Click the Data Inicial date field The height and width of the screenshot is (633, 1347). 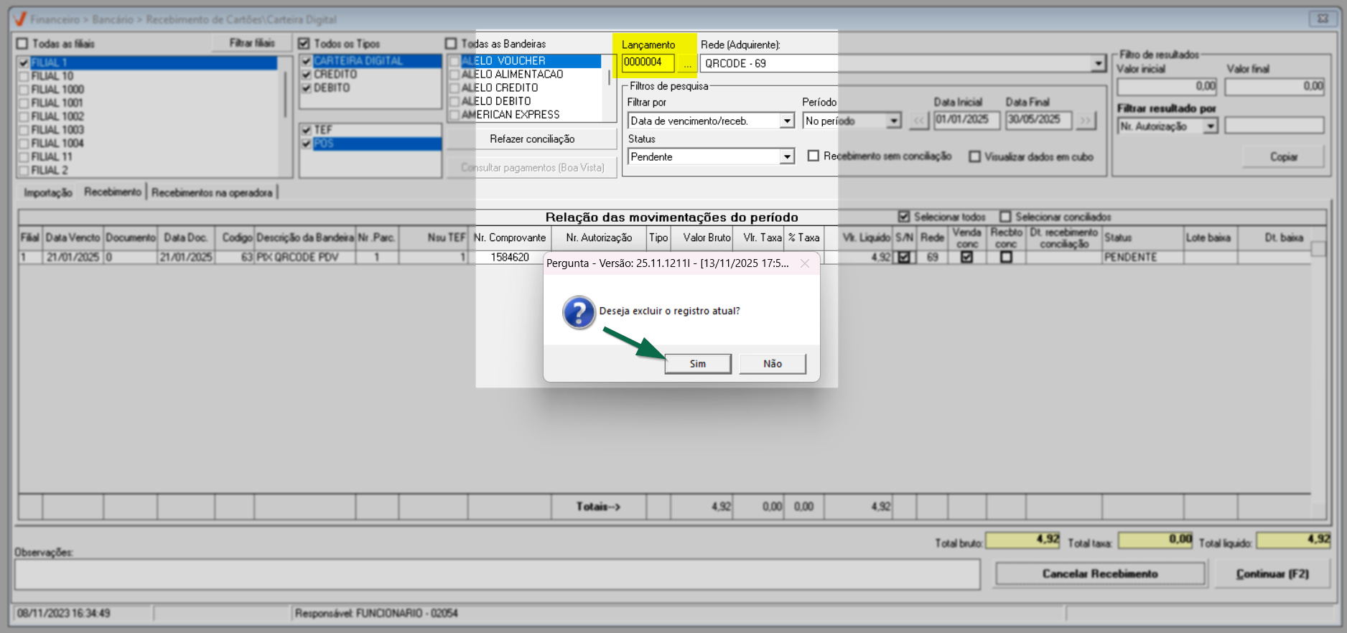(x=966, y=120)
